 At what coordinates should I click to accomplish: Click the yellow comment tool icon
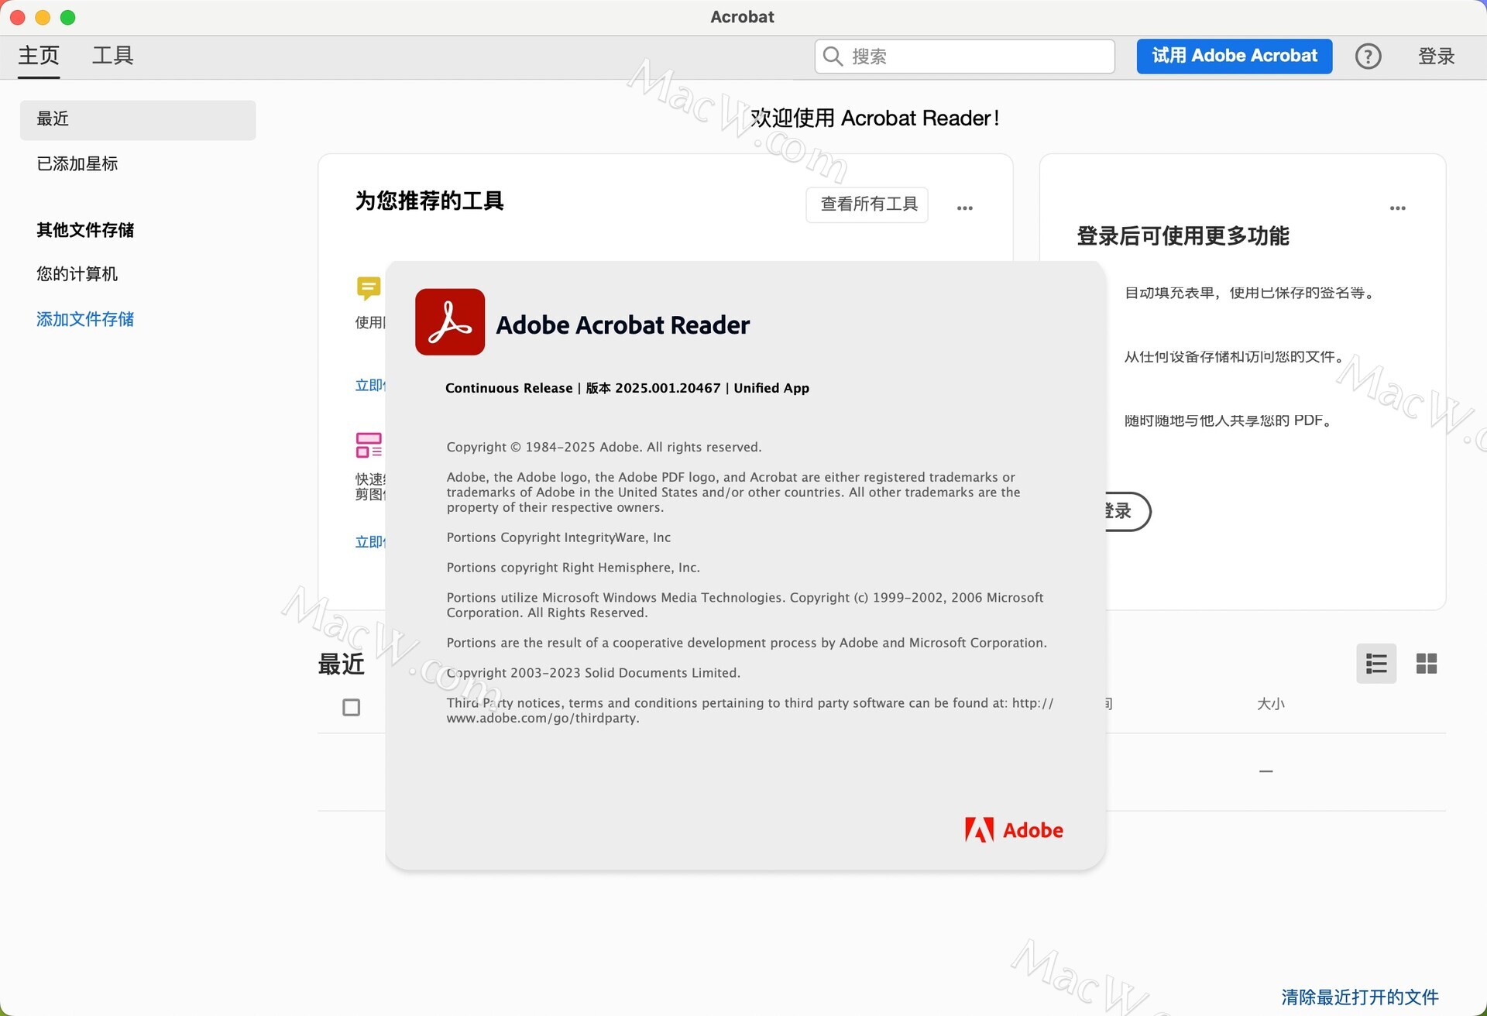click(369, 288)
